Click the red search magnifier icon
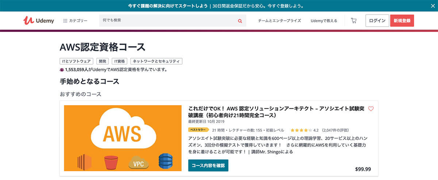 click(240, 21)
